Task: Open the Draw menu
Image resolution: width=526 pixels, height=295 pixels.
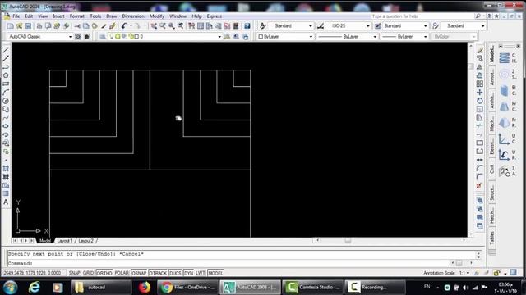Action: (x=112, y=16)
